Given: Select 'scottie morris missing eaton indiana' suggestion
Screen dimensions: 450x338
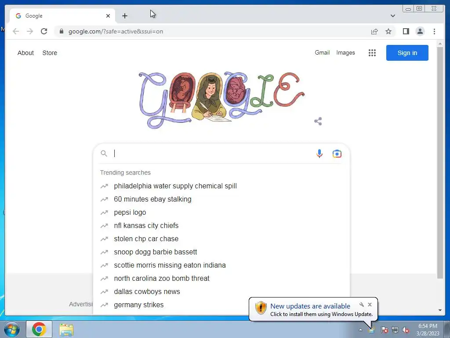Looking at the screenshot, I should [221, 265].
